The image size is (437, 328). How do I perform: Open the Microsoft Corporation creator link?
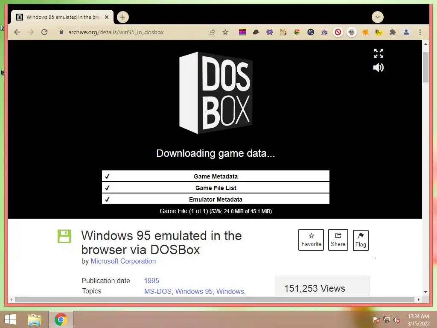[x=123, y=261]
